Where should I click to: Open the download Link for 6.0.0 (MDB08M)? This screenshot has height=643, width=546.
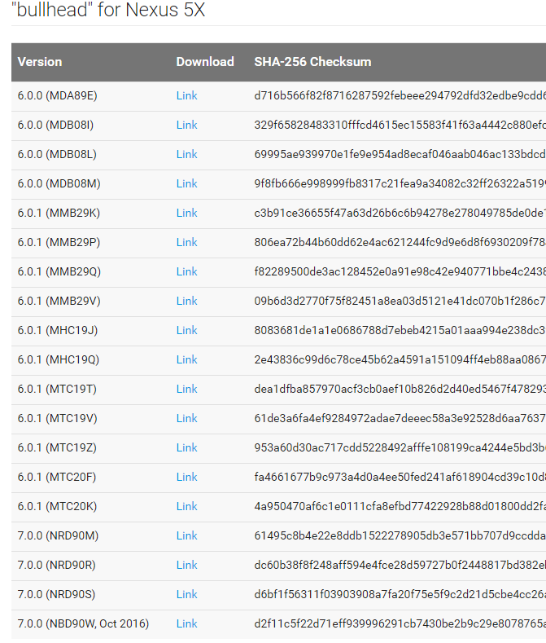coord(187,183)
